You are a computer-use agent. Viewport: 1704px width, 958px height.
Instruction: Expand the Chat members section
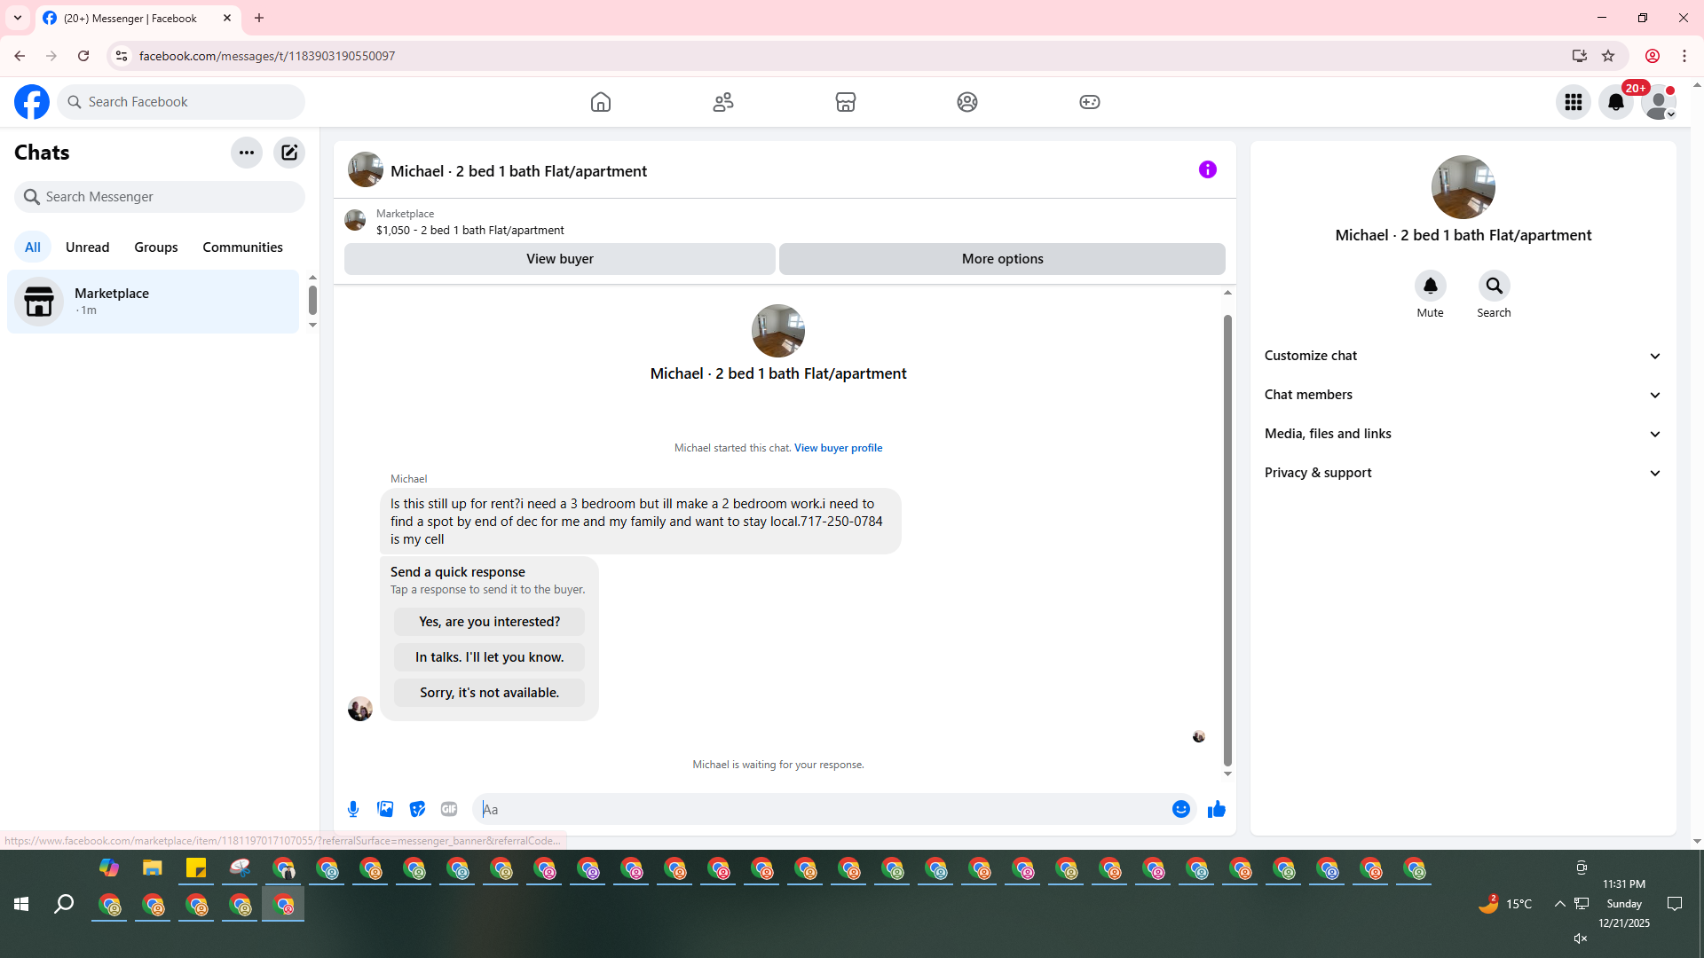coord(1463,395)
